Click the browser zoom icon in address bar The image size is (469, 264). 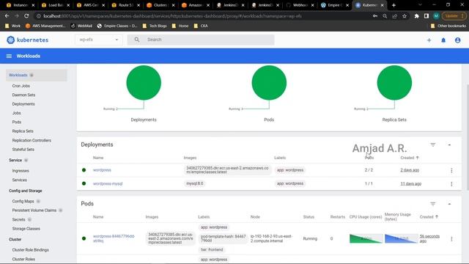[385, 16]
